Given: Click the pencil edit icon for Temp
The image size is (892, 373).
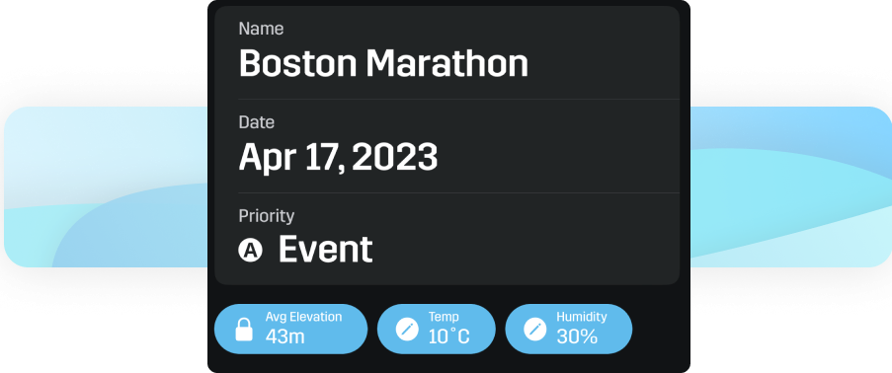Looking at the screenshot, I should [x=407, y=330].
